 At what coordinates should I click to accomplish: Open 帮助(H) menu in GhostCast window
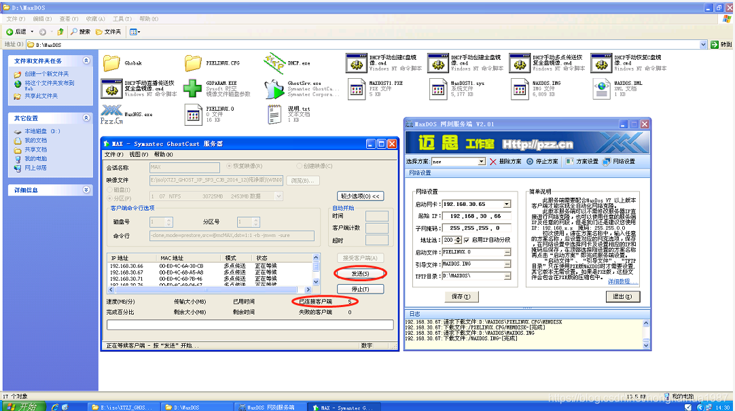[x=163, y=154]
